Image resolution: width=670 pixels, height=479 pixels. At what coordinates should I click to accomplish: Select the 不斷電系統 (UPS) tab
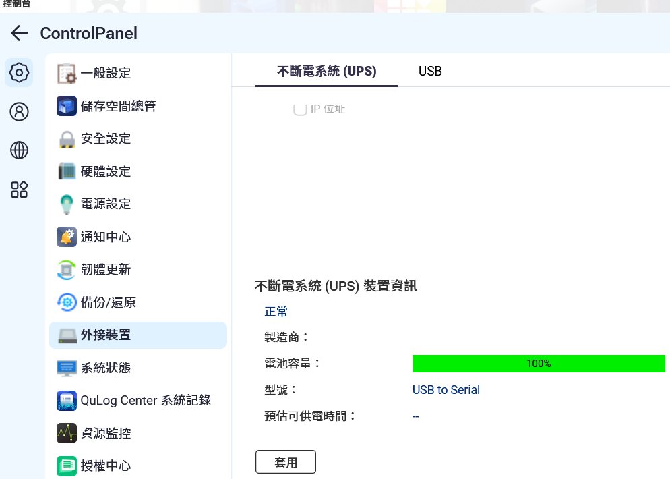point(326,71)
